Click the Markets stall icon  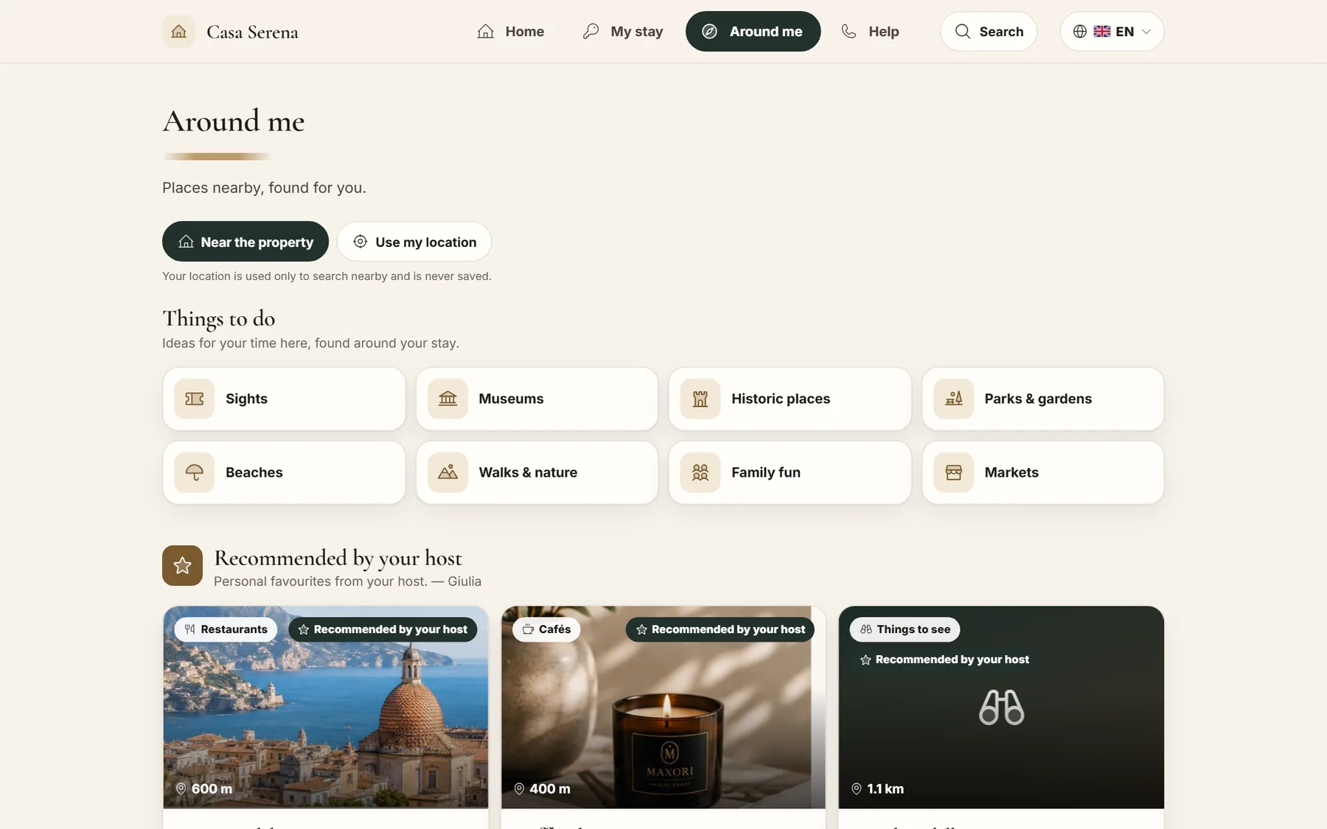[953, 472]
